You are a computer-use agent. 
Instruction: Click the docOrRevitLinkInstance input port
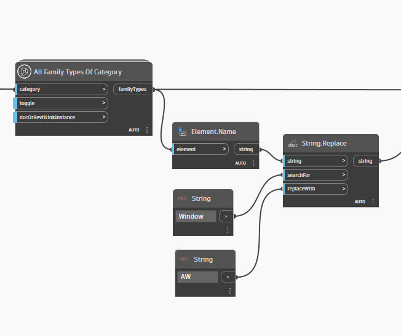62,117
